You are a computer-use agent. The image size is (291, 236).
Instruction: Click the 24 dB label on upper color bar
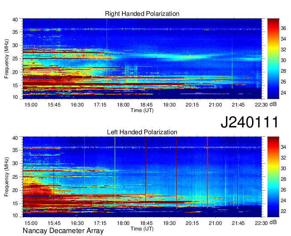pos(283,92)
